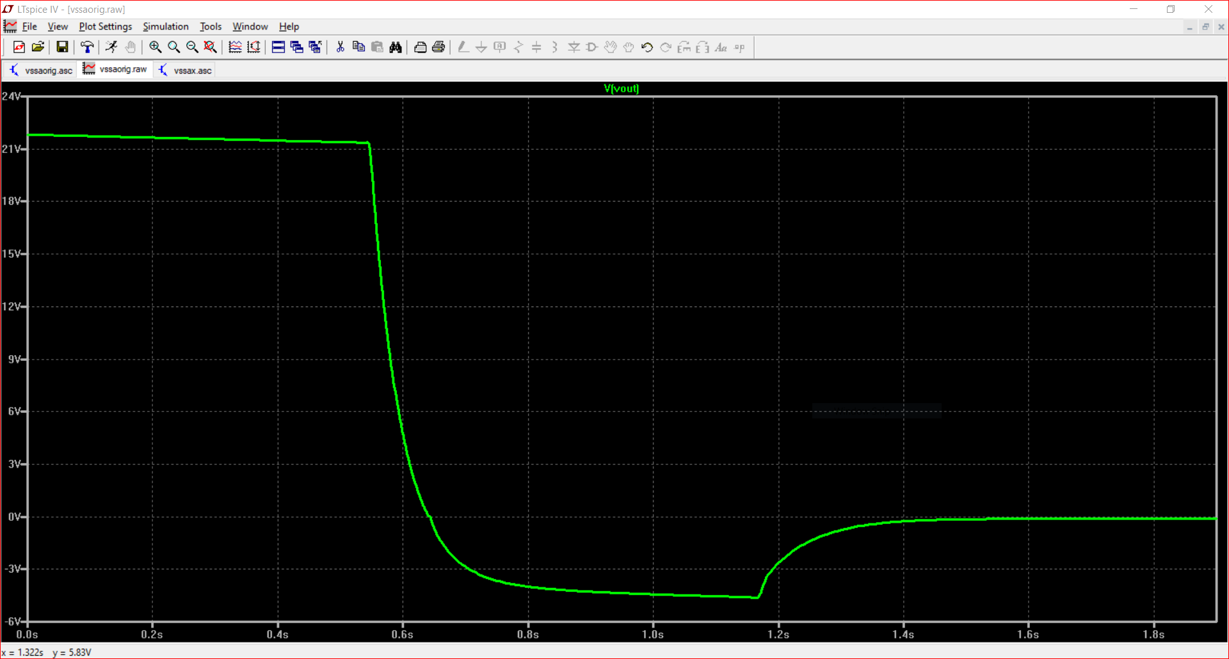
Task: Click the 12V vertical axis label
Action: [12, 306]
